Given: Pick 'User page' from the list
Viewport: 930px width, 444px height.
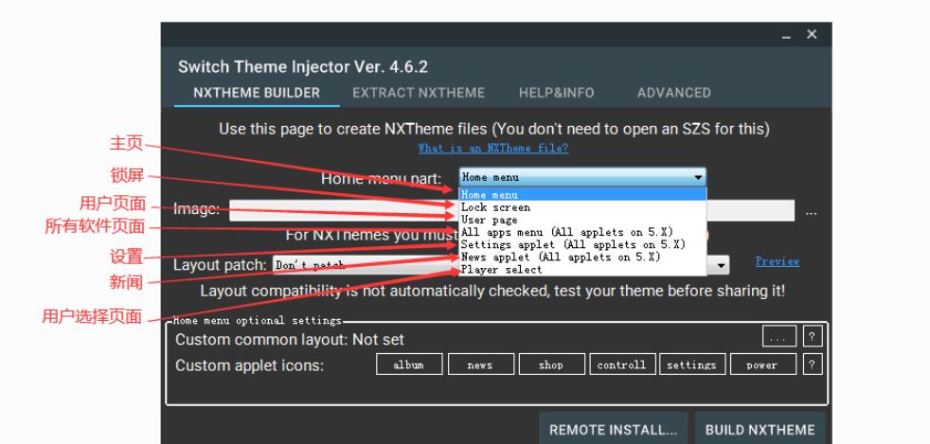Looking at the screenshot, I should click(582, 220).
